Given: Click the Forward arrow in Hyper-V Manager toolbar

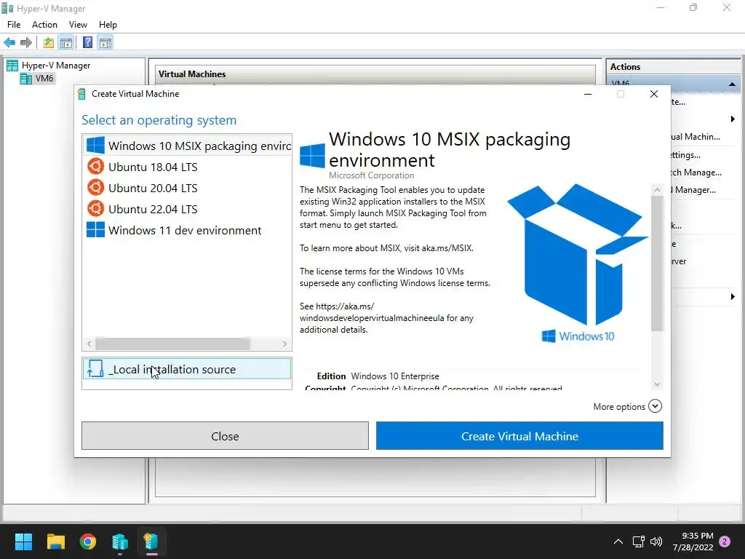Looking at the screenshot, I should [x=26, y=43].
